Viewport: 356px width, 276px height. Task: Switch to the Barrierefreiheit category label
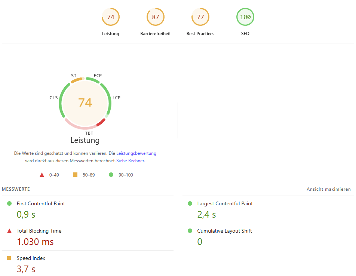point(155,33)
